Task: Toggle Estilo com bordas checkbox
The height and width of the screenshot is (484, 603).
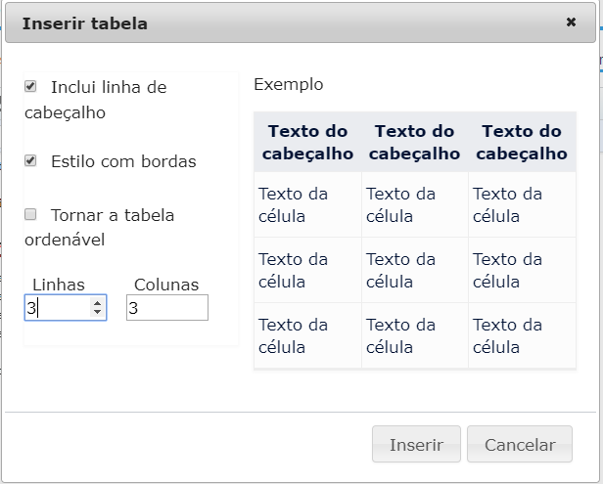Action: tap(30, 160)
